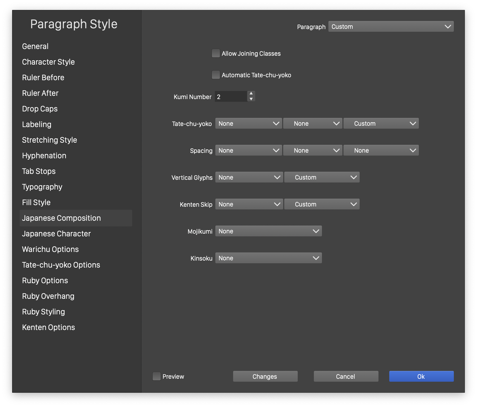Open the first Tate-chu-yoko dropdown

click(x=248, y=123)
